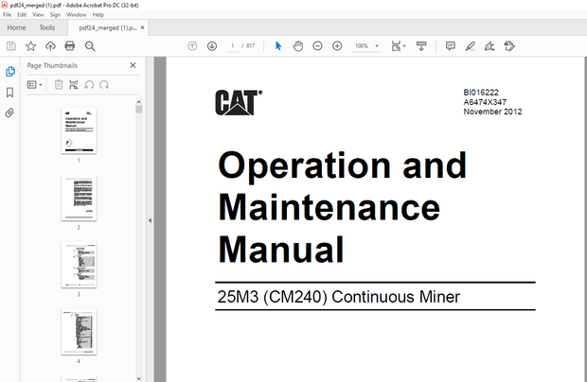Image resolution: width=587 pixels, height=382 pixels.
Task: Click the stamp tool icon
Action: [x=509, y=46]
